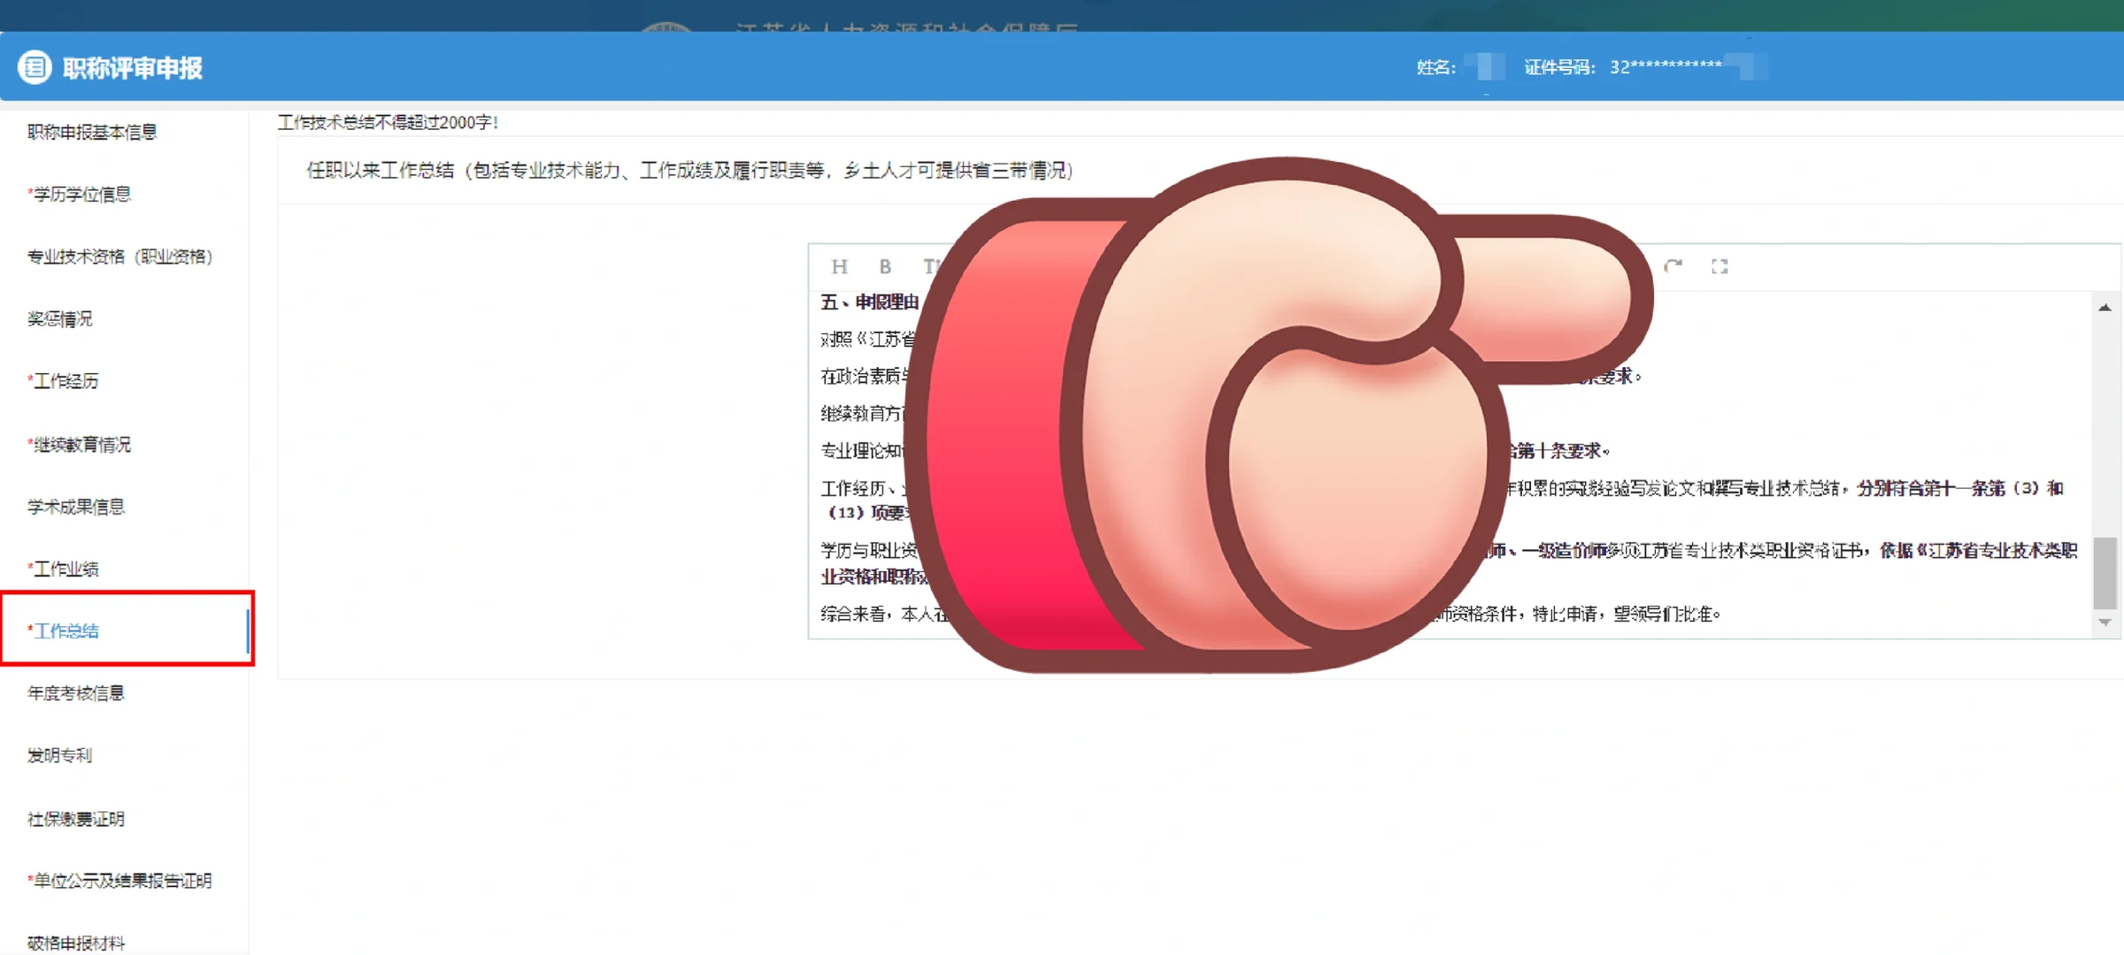2124x955 pixels.
Task: Open the 奖惩情况 section
Action: point(58,319)
